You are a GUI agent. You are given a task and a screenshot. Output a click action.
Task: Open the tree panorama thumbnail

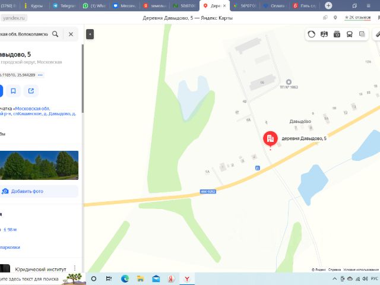[x=39, y=165]
